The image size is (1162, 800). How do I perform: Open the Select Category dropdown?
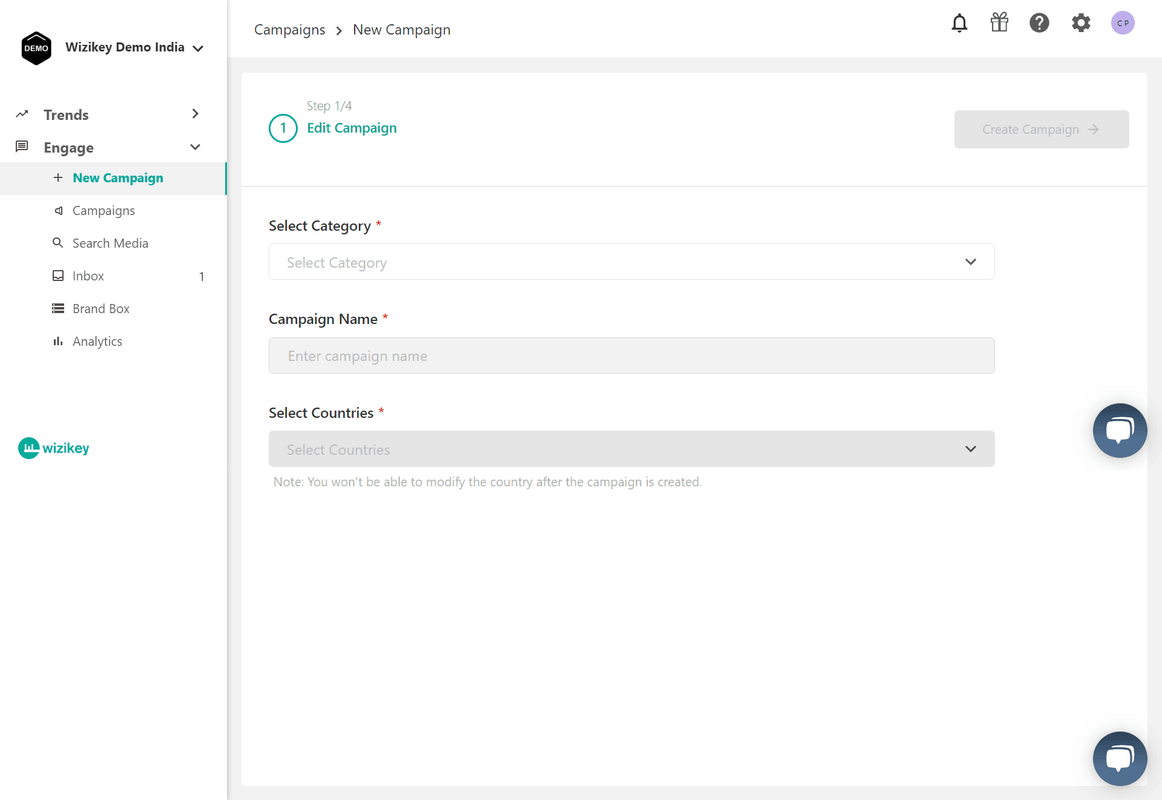pyautogui.click(x=631, y=262)
